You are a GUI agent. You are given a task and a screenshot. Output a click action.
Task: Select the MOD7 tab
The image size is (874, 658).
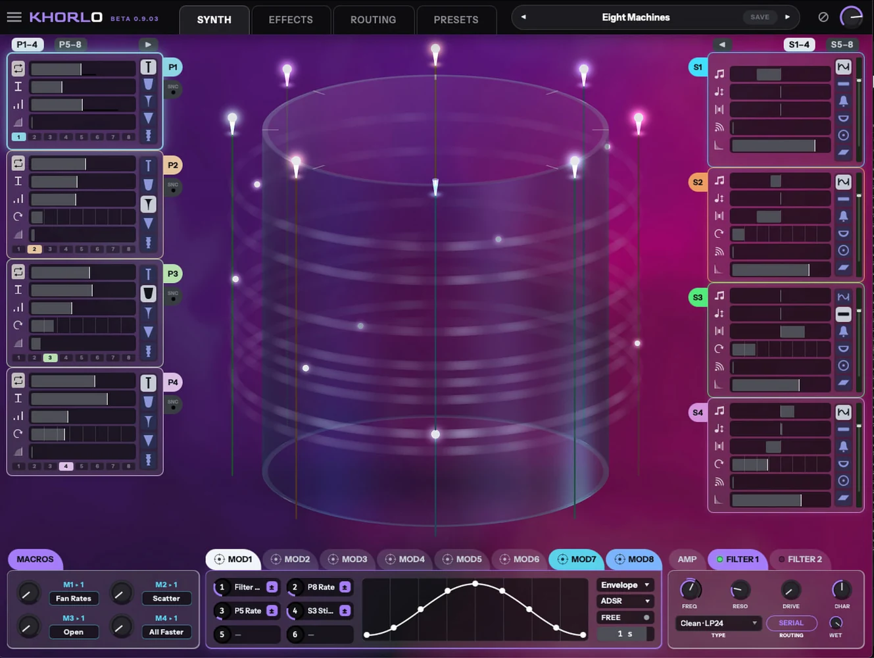click(576, 559)
